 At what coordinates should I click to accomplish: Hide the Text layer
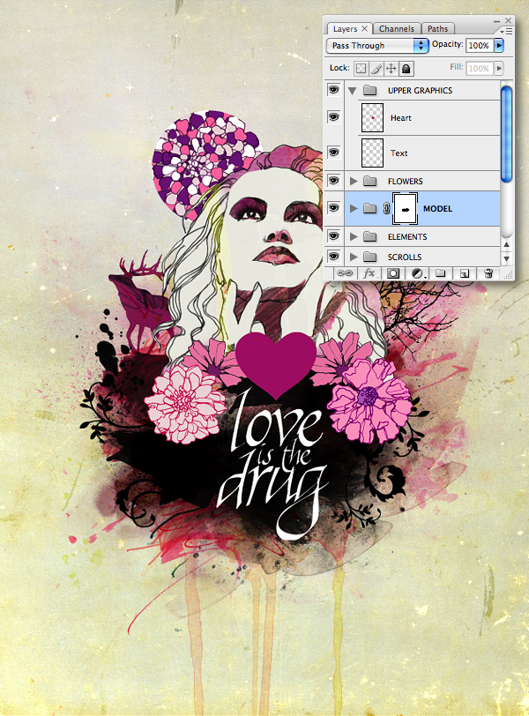tap(333, 152)
